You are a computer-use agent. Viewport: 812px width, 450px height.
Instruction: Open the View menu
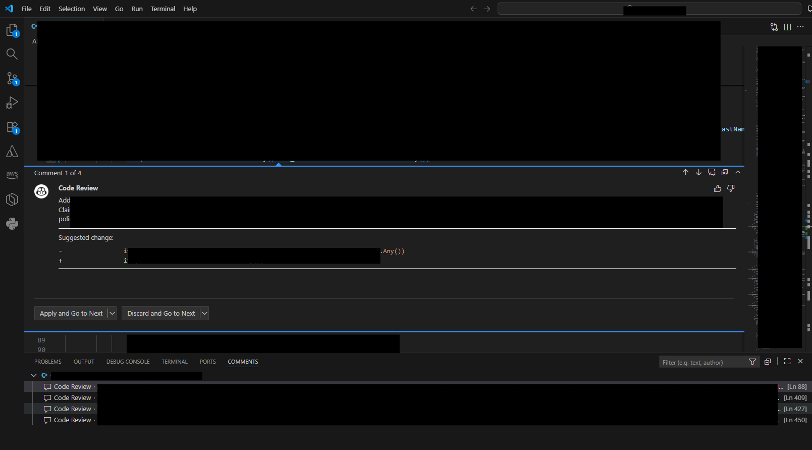pyautogui.click(x=100, y=9)
